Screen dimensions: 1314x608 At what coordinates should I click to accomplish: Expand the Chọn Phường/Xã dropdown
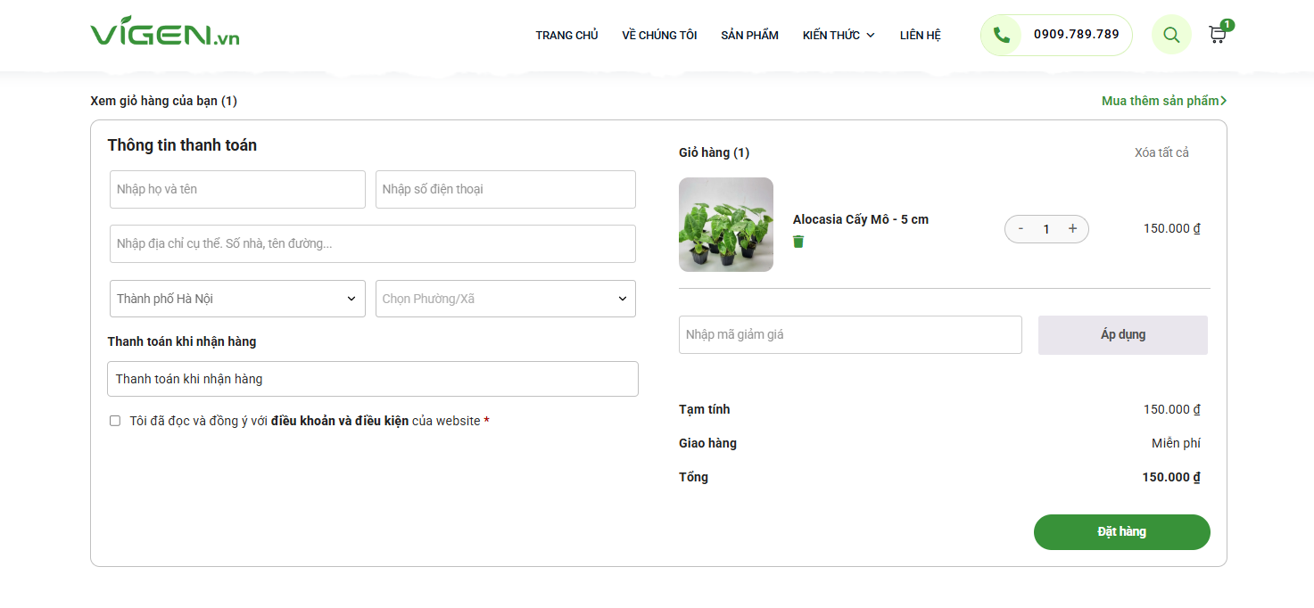click(505, 299)
